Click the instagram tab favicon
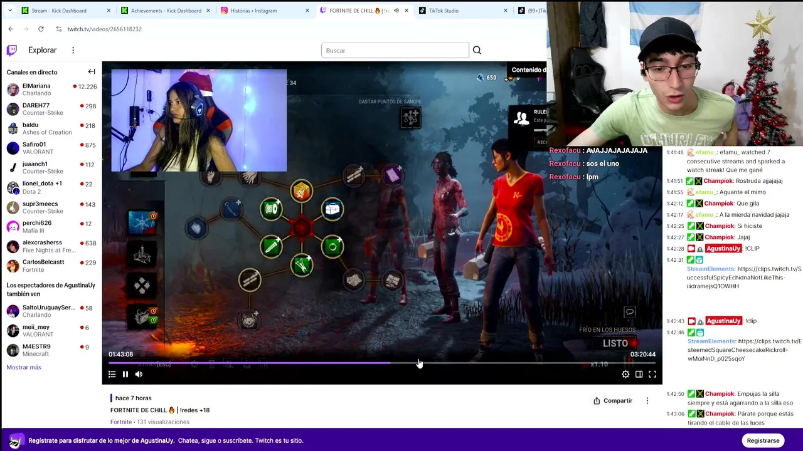Viewport: 803px width, 451px height. 224,11
